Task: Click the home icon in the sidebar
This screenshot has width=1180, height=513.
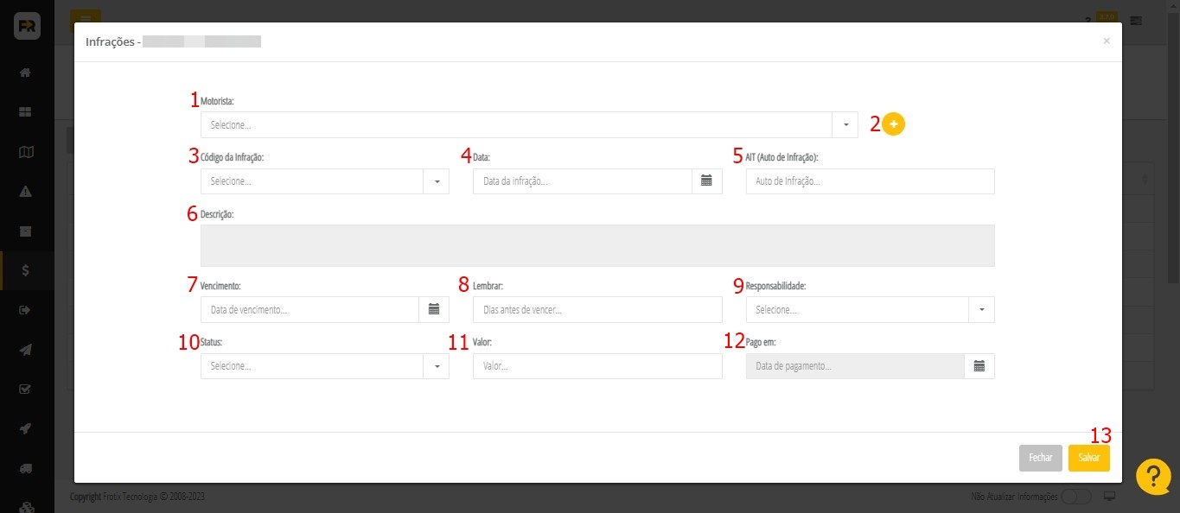Action: [x=27, y=73]
